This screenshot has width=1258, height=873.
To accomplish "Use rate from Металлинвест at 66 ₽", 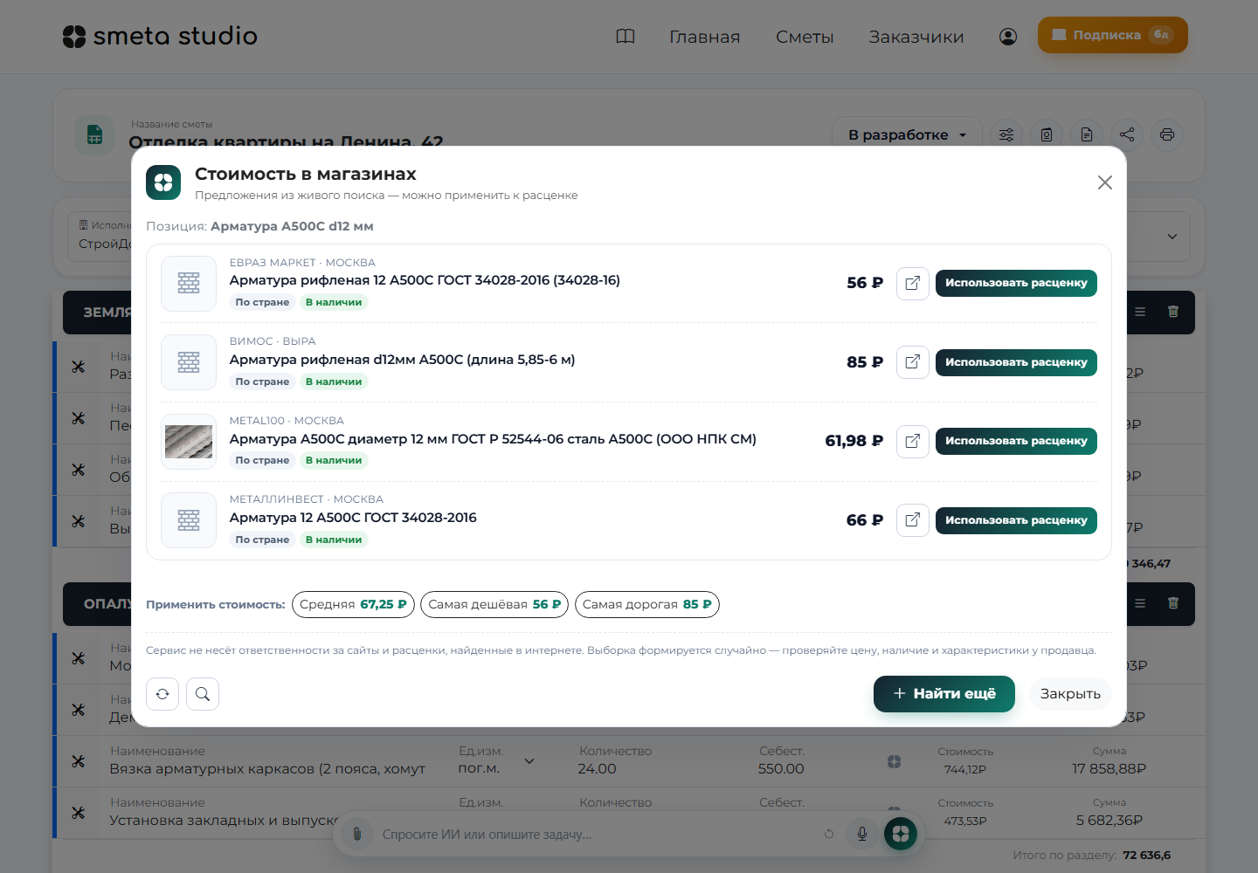I will coord(1016,520).
